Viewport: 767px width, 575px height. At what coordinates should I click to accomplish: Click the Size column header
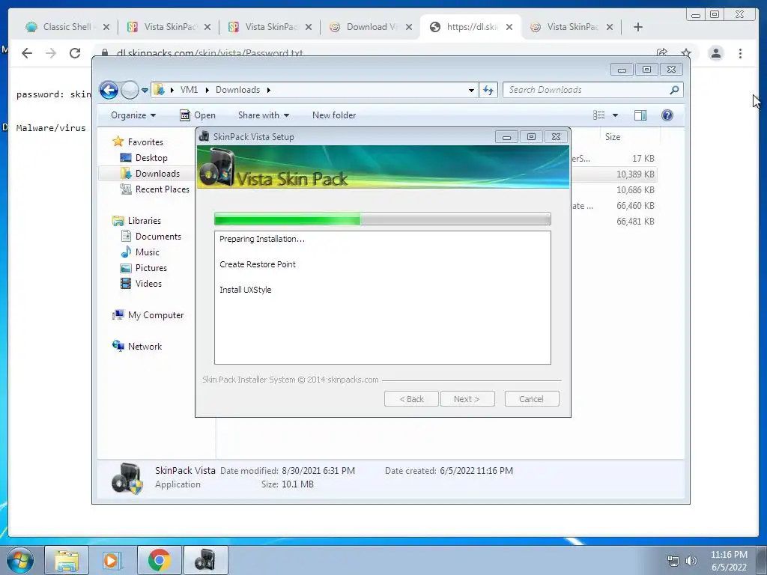click(x=613, y=137)
